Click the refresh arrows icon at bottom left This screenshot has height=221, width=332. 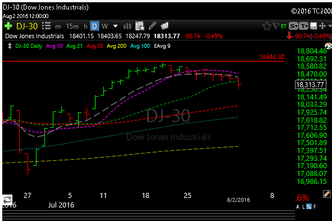pyautogui.click(x=7, y=200)
